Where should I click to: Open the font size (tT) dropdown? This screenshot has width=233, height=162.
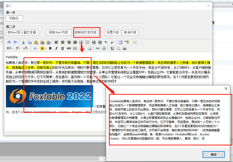tap(26, 48)
